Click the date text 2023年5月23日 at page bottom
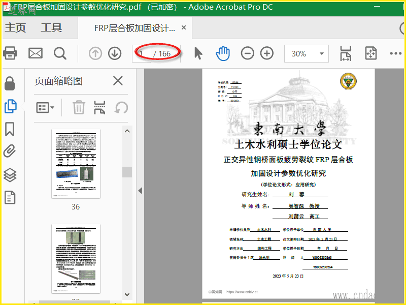 tap(288, 276)
